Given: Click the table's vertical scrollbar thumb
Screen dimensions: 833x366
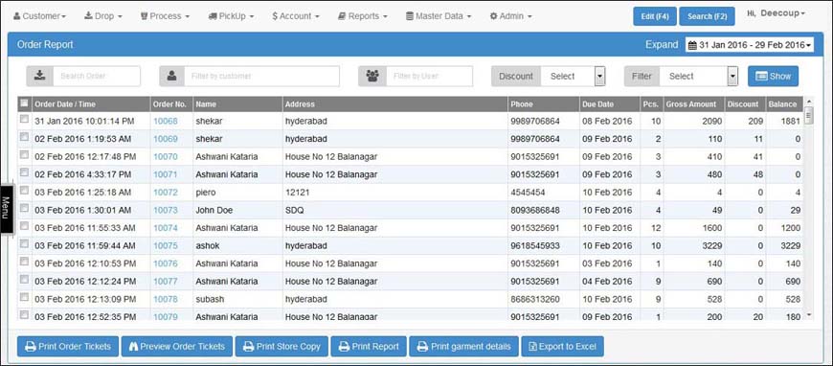Looking at the screenshot, I should [809, 115].
